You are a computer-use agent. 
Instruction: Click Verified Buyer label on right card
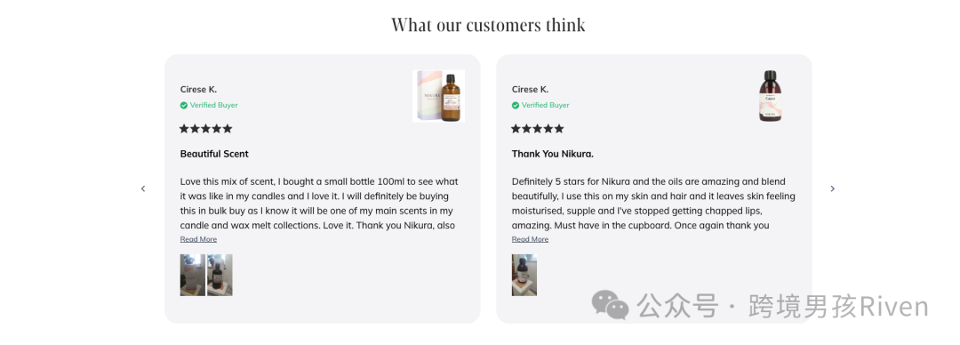tap(546, 106)
